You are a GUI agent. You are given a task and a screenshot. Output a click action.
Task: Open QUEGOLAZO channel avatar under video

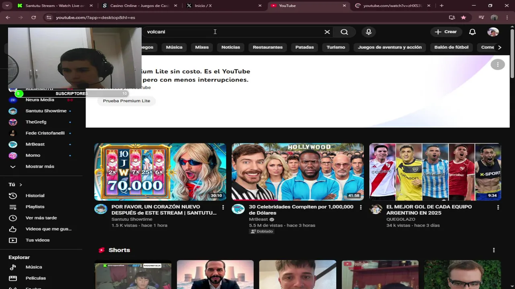coord(376,209)
